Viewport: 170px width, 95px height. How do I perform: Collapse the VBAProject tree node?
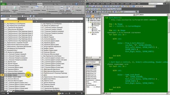[87, 21]
